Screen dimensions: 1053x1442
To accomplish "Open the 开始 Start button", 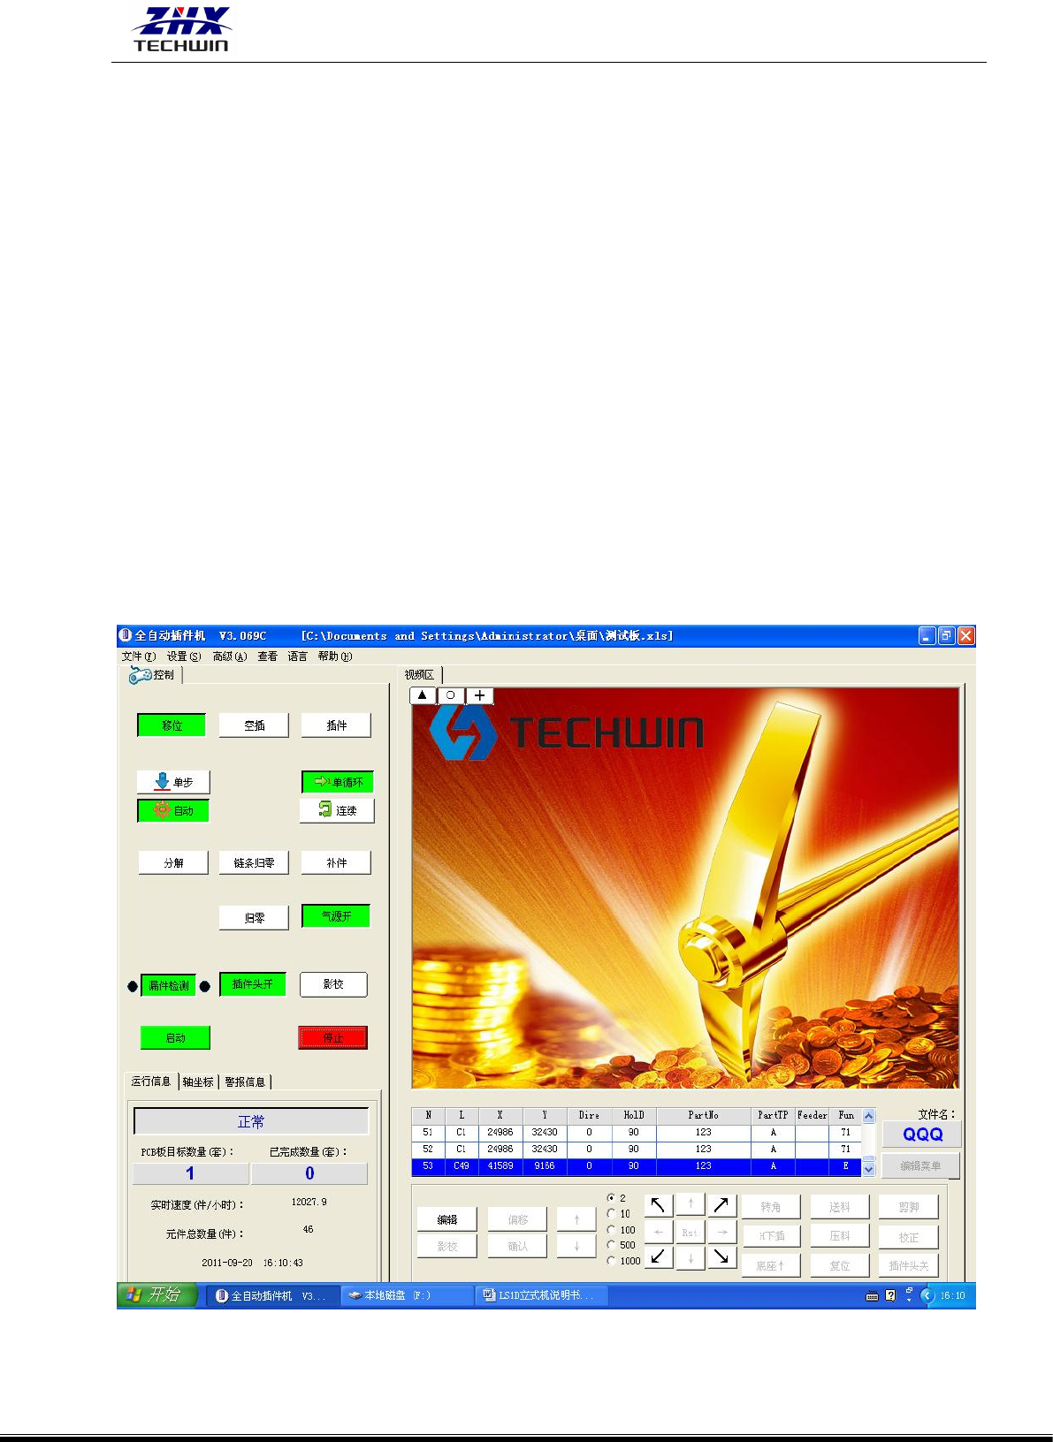I will [x=157, y=1294].
